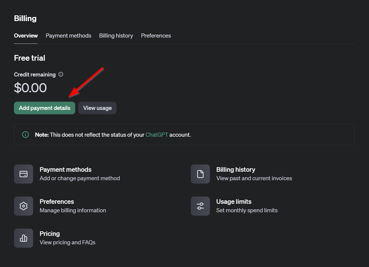Viewport: 369px width, 267px height.
Task: Click the $0.00 credit remaining amount
Action: [x=30, y=88]
